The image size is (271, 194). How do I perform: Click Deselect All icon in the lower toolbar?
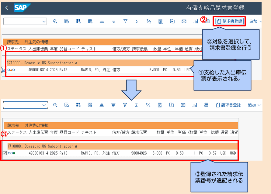(90, 105)
